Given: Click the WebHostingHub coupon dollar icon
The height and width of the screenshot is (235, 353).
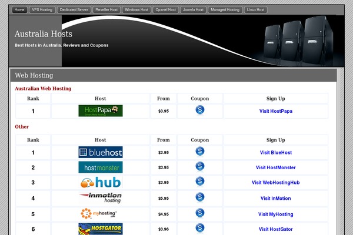Looking at the screenshot, I should coord(199,182).
